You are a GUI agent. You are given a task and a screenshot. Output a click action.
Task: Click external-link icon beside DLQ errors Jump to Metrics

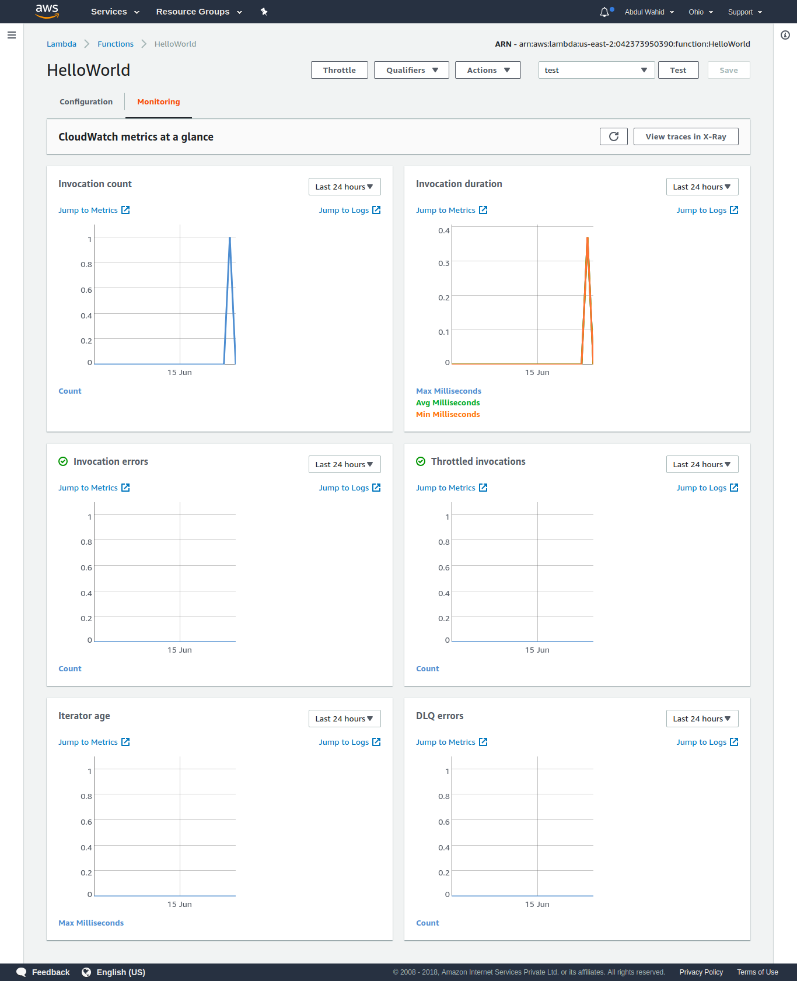(x=483, y=742)
